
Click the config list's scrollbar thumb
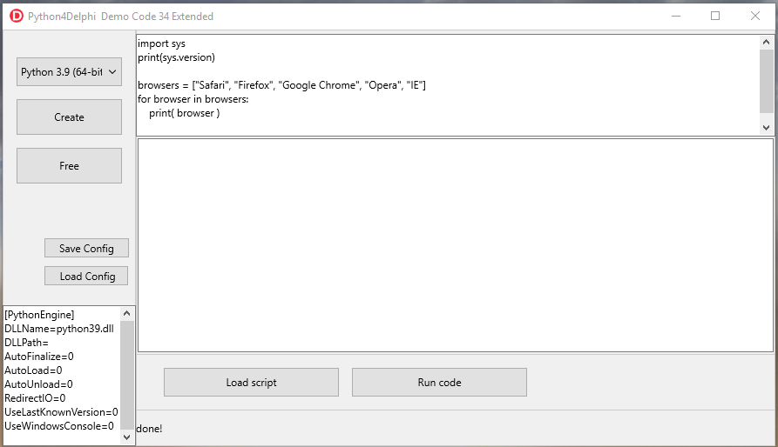126,375
